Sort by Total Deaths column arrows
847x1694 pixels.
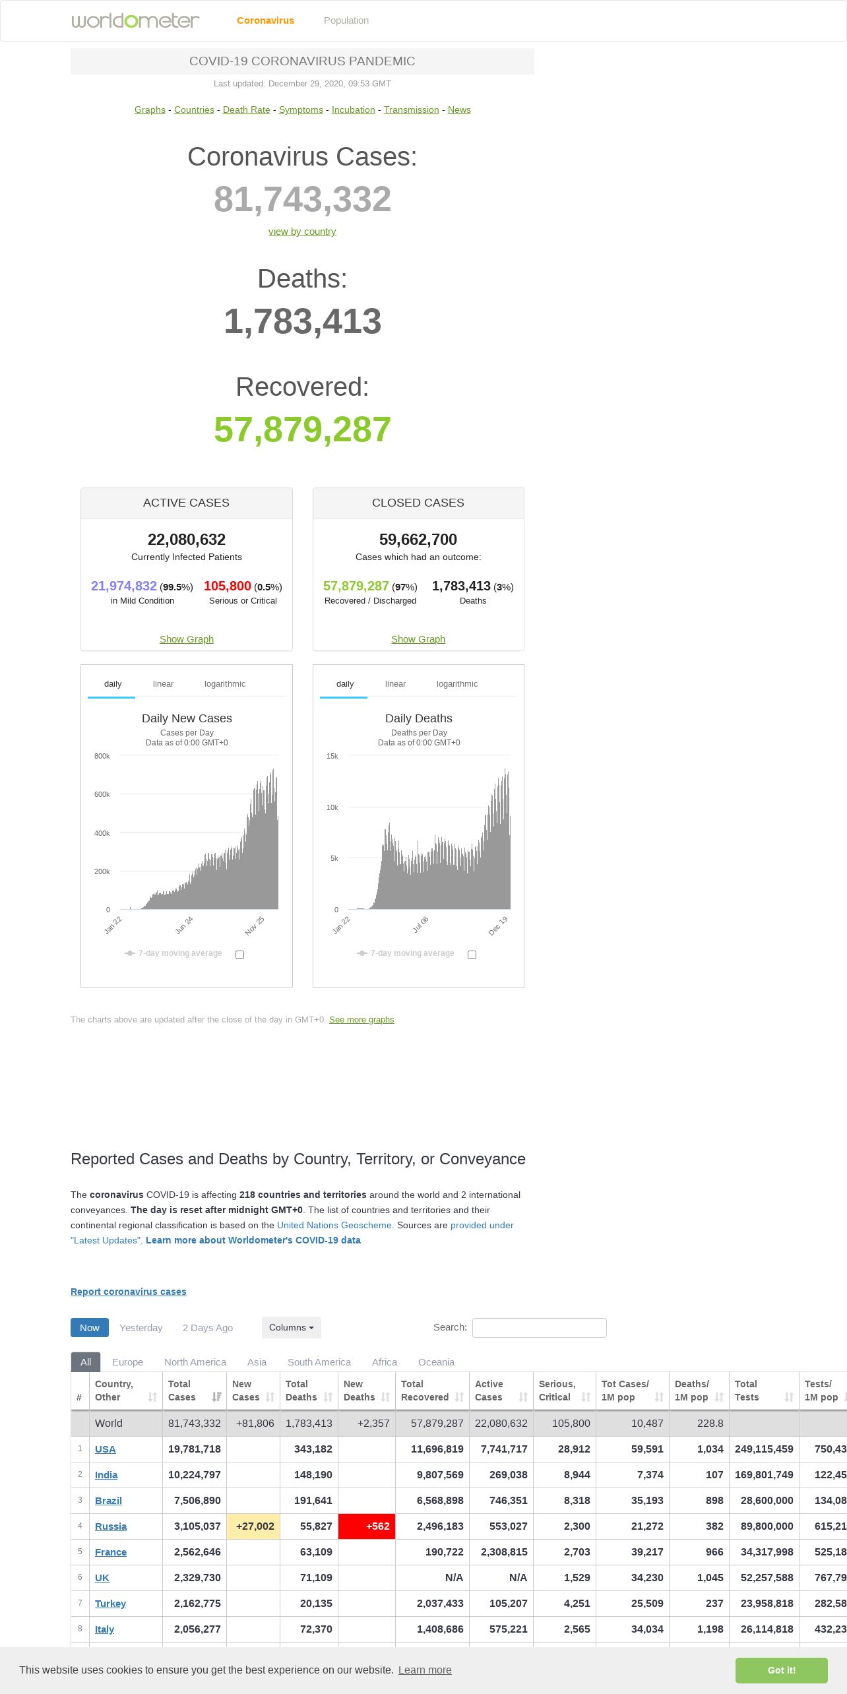click(x=328, y=1397)
